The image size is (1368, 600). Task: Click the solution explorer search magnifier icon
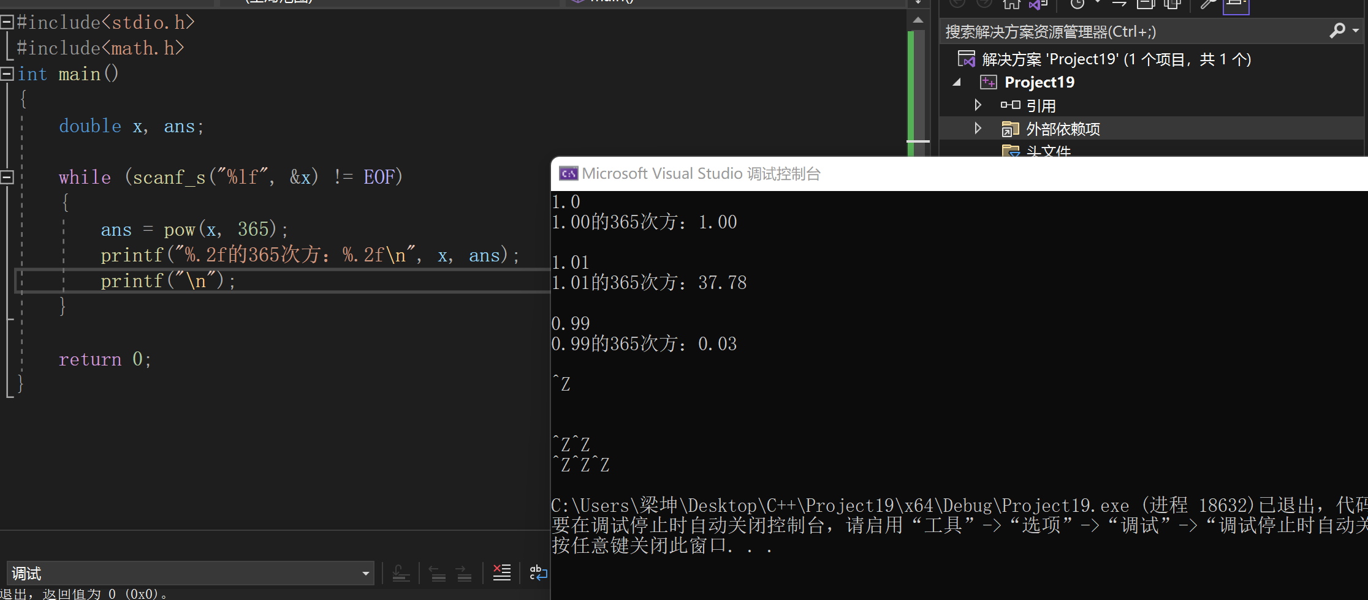(x=1337, y=31)
